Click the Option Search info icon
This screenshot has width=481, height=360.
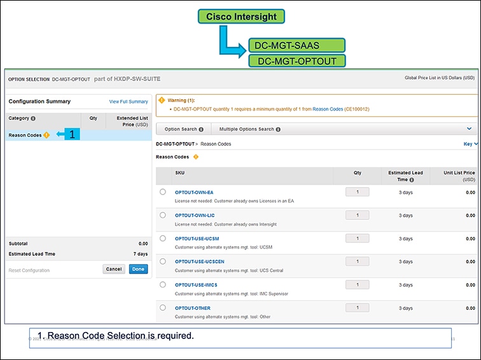click(201, 129)
